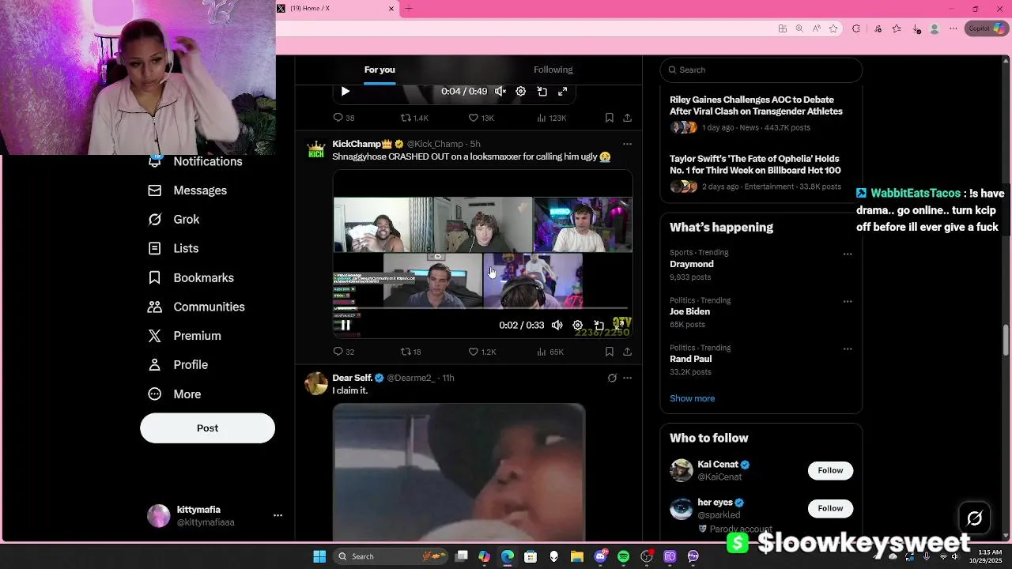This screenshot has width=1012, height=569.
Task: Open options for Rand Paul trend
Action: point(848,349)
